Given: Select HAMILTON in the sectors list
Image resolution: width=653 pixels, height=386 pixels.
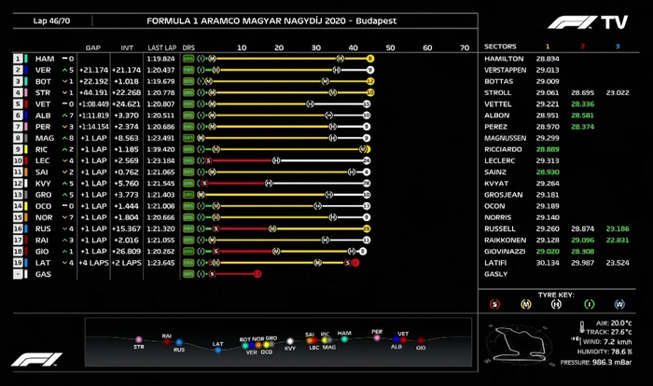Looking at the screenshot, I should [505, 58].
